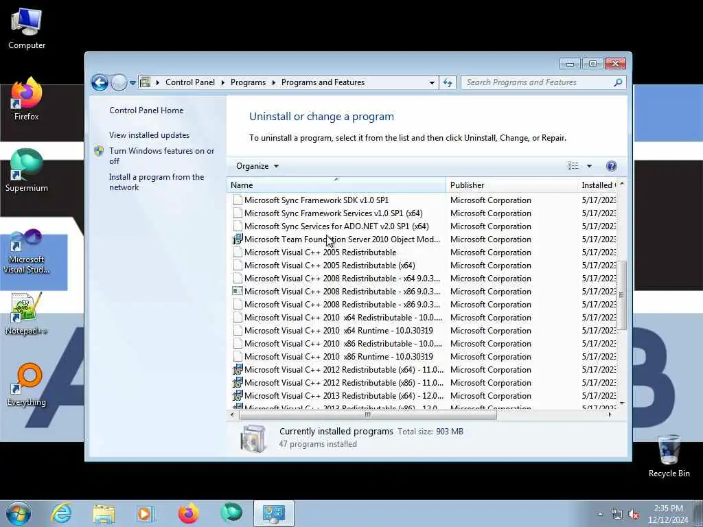Switch to the Control Panel taskbar button
This screenshot has width=703, height=527.
click(274, 513)
